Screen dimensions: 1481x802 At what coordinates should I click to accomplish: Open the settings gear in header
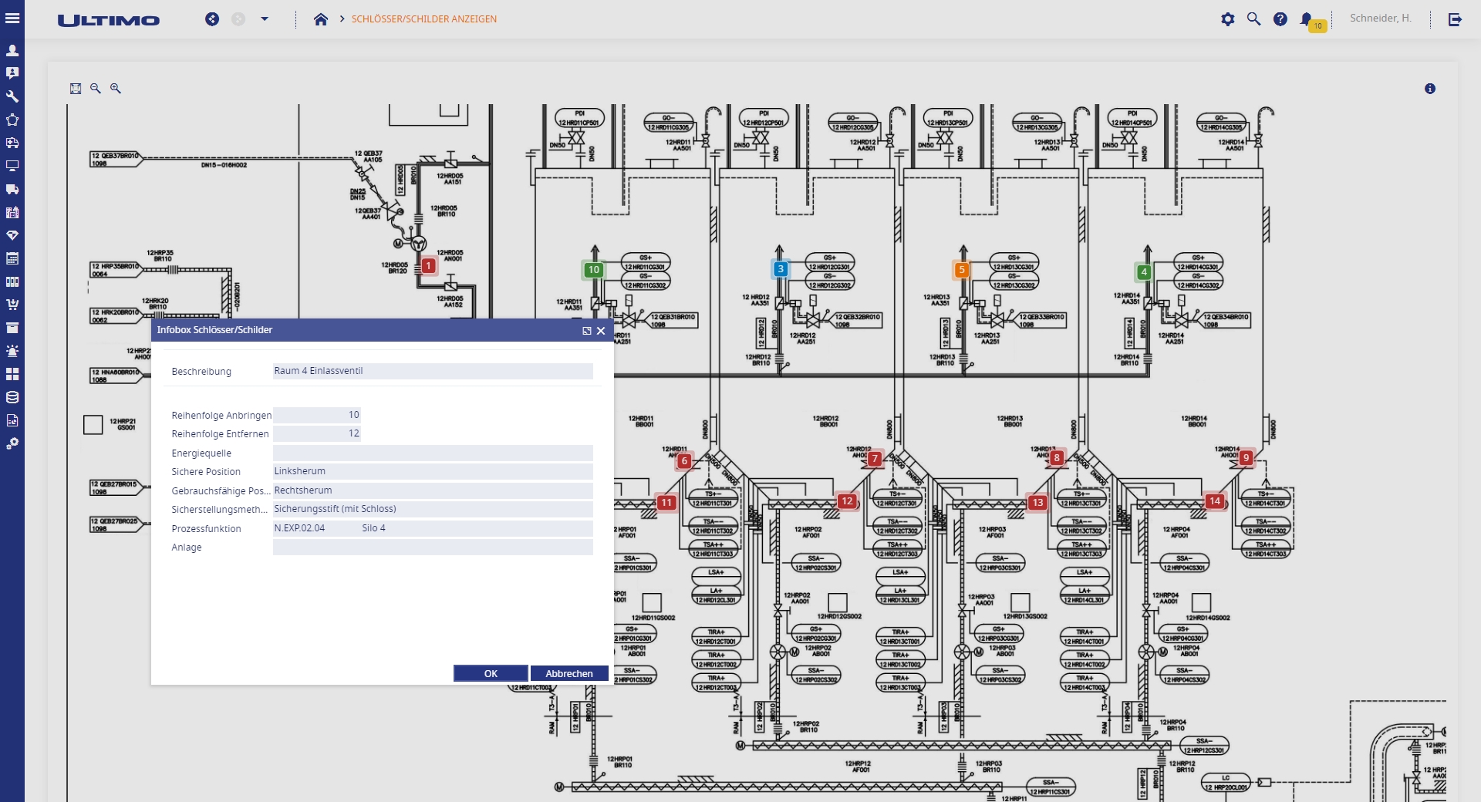[x=1228, y=19]
